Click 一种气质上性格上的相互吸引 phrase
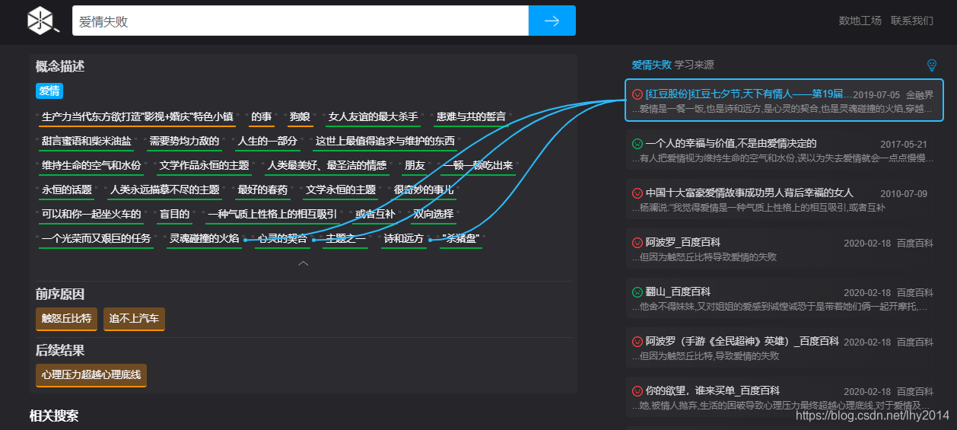Screen dimensions: 957x430 272,215
